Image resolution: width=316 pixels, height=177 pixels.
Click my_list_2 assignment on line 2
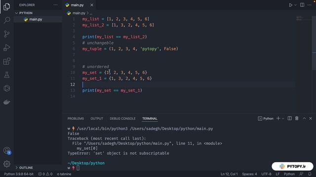118,25
